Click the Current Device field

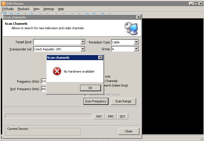43,132
